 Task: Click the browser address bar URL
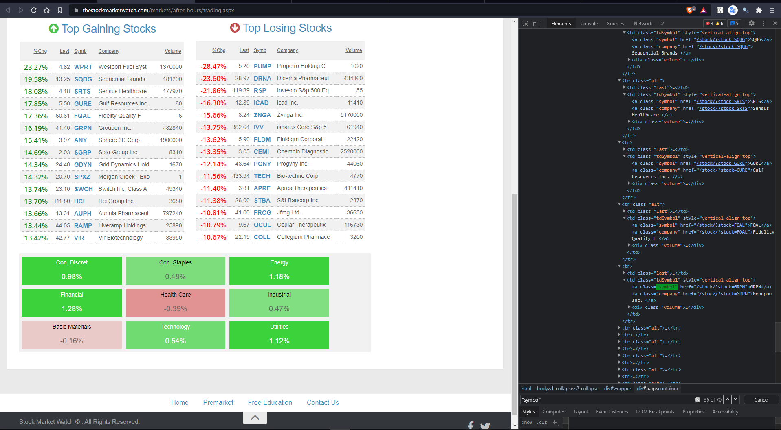[158, 10]
